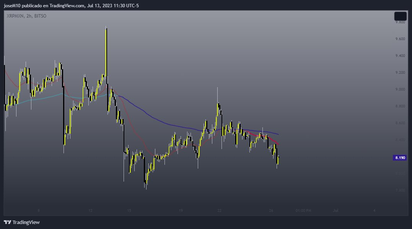
Task: Click the dark box above the price axis
Action: point(401,16)
